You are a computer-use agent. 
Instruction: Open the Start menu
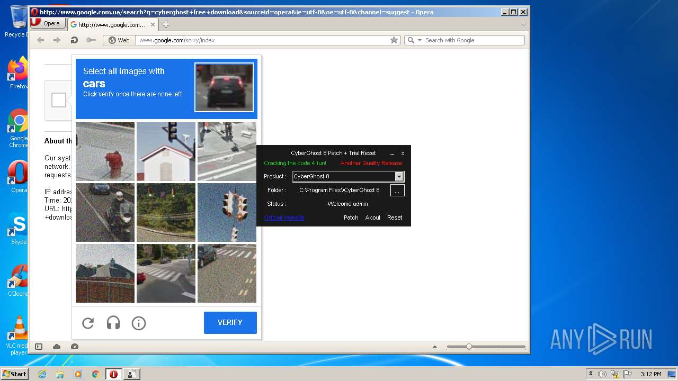pyautogui.click(x=14, y=374)
